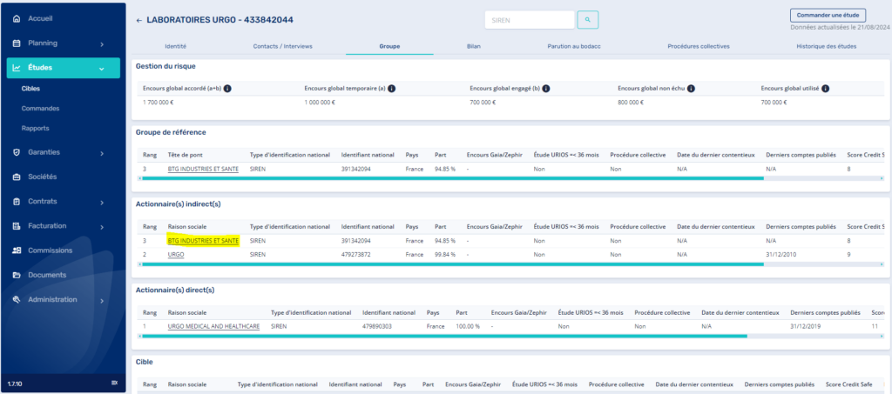Open the Parution au bodacc tab

574,46
